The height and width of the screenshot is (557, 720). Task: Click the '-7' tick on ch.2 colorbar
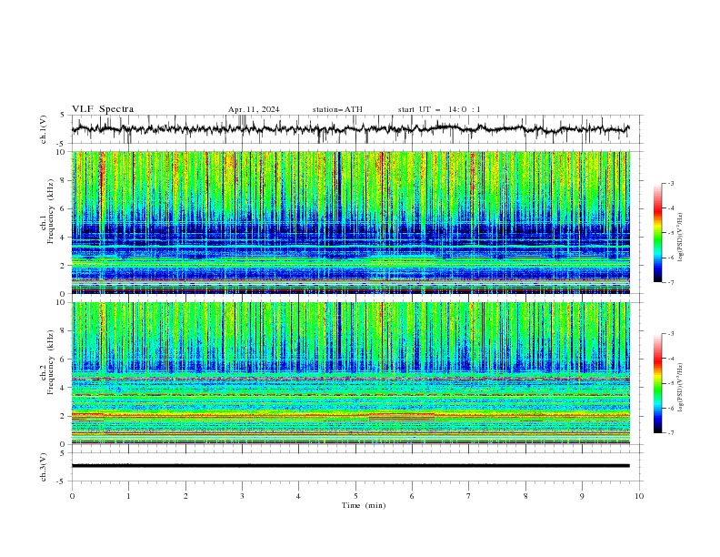671,432
